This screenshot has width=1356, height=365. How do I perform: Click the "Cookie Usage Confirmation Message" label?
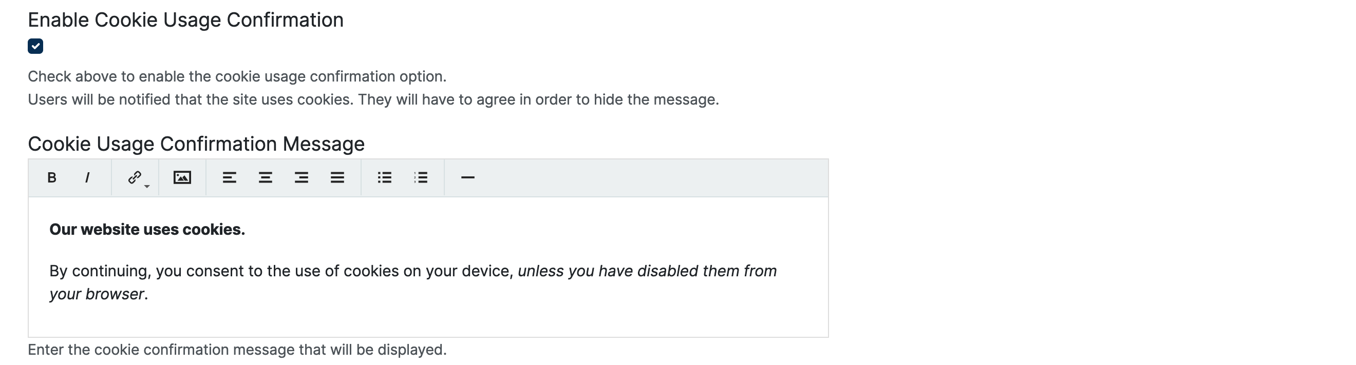click(x=196, y=144)
